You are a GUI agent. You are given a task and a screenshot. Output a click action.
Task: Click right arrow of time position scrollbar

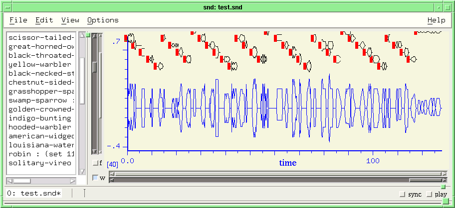coord(444,174)
